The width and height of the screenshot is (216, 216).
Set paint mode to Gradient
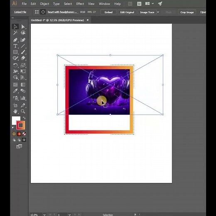19,134
